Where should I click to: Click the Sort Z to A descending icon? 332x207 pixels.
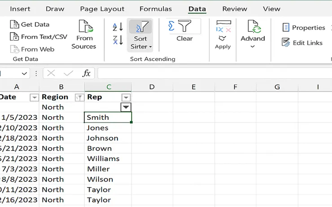118,40
